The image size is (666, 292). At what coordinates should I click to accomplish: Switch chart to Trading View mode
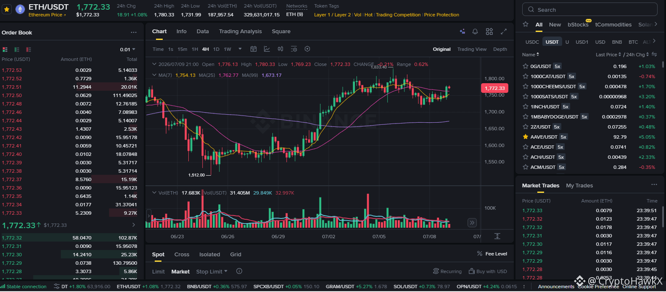point(472,49)
